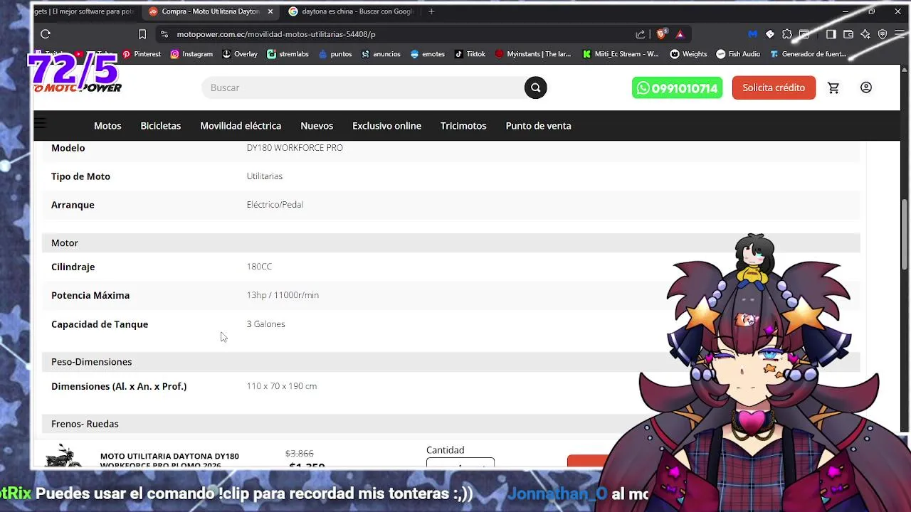911x512 pixels.
Task: Open the site hamburger menu beside Motos
Action: [41, 124]
